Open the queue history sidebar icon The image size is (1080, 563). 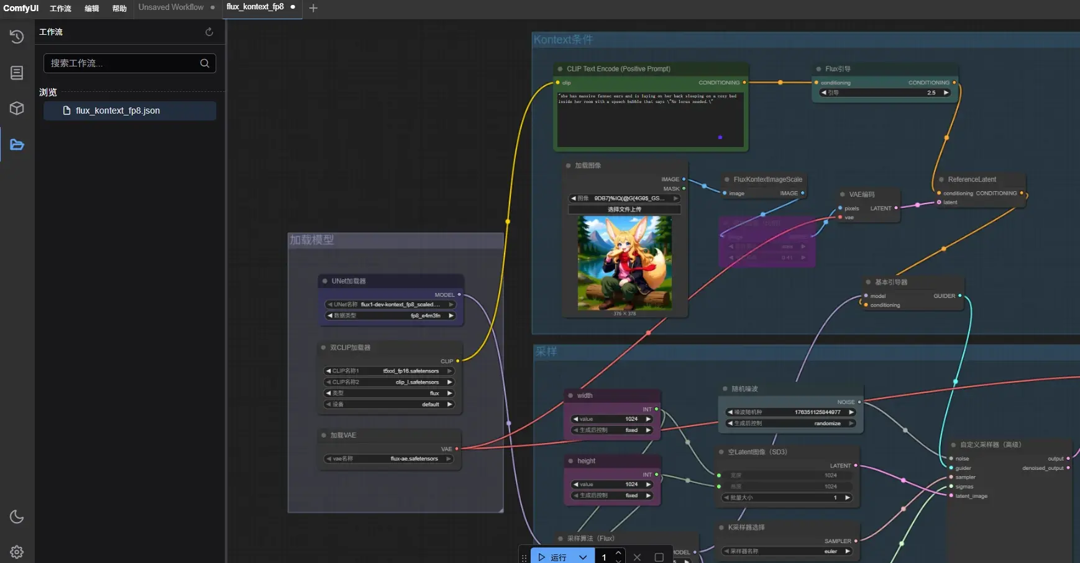tap(17, 37)
